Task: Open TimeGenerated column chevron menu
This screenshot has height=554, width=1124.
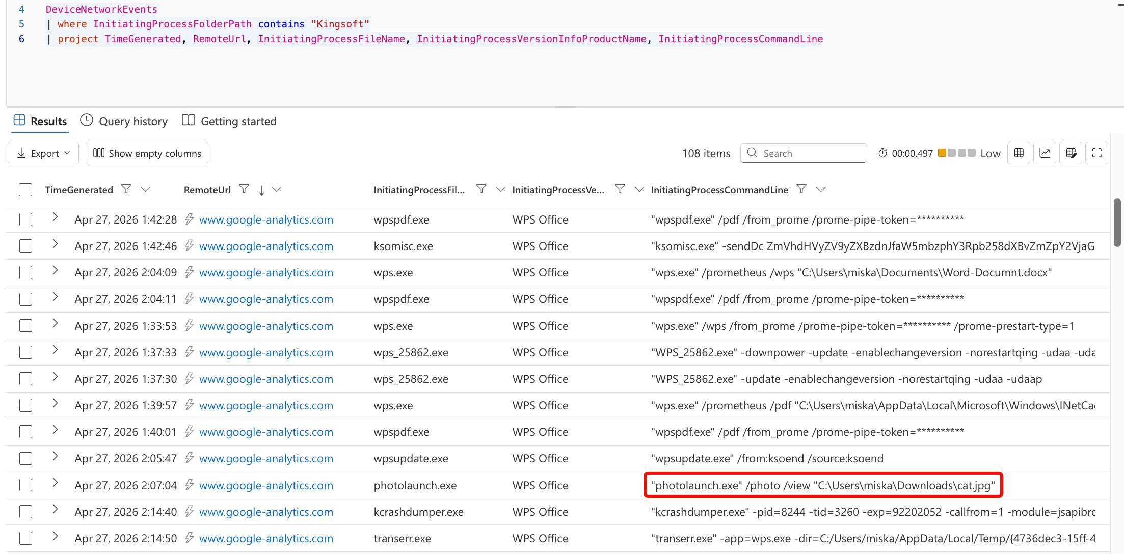Action: click(146, 189)
